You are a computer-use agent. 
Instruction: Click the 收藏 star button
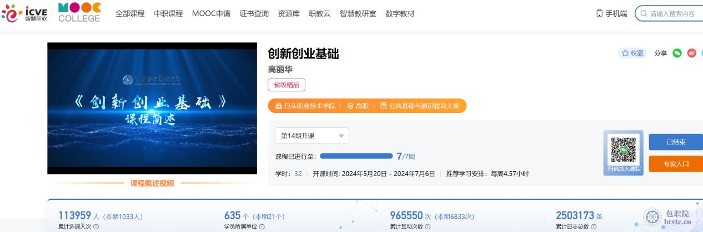[x=632, y=53]
